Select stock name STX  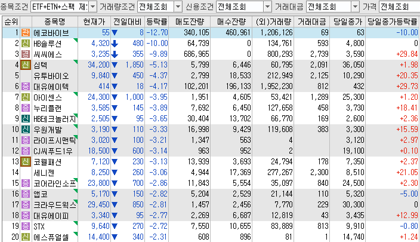[x=39, y=226]
